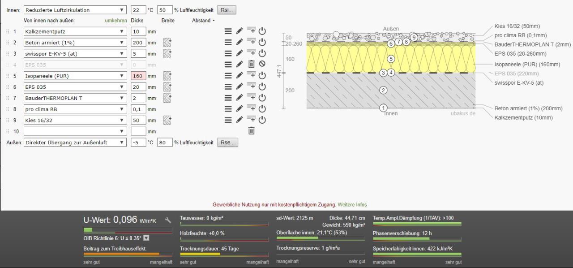Open layer menu for Kalkzementputz row
Image resolution: width=573 pixels, height=268 pixels.
[x=228, y=31]
